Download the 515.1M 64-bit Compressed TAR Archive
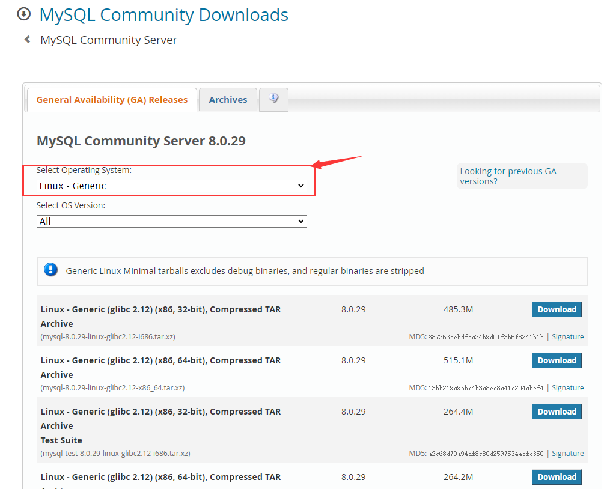This screenshot has width=610, height=489. click(557, 360)
